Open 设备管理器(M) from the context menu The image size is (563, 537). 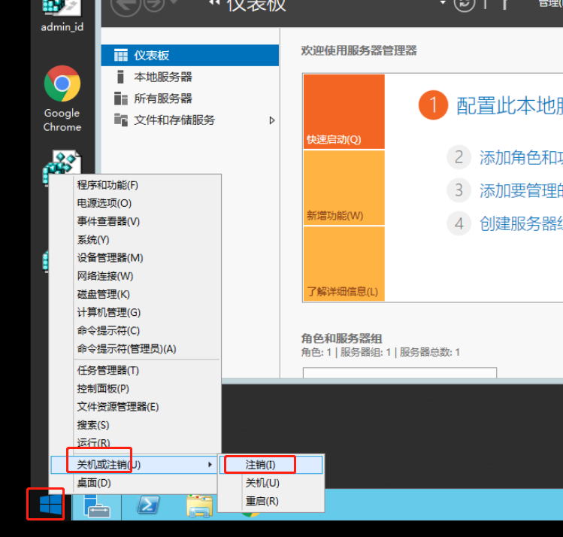tap(110, 258)
